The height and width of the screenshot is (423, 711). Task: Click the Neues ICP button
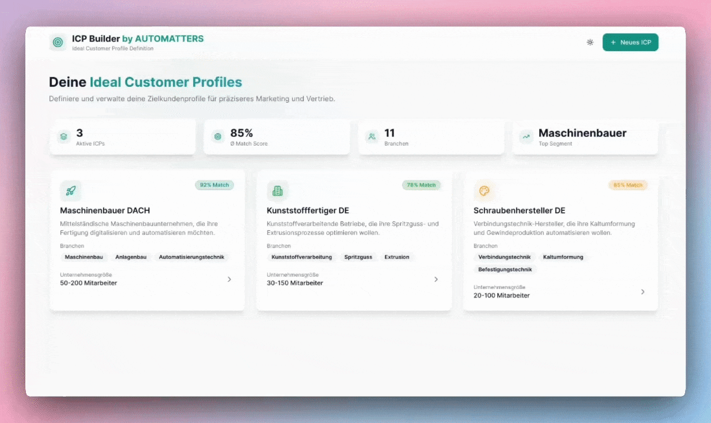[630, 42]
